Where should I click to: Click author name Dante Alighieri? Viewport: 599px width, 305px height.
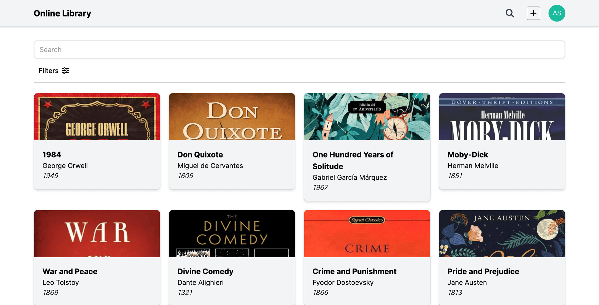(201, 283)
